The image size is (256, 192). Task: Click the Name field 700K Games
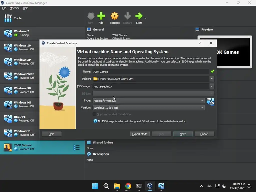151,71
